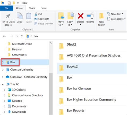Expand the 3D Objects node
This screenshot has height=115, width=127.
[5, 90]
